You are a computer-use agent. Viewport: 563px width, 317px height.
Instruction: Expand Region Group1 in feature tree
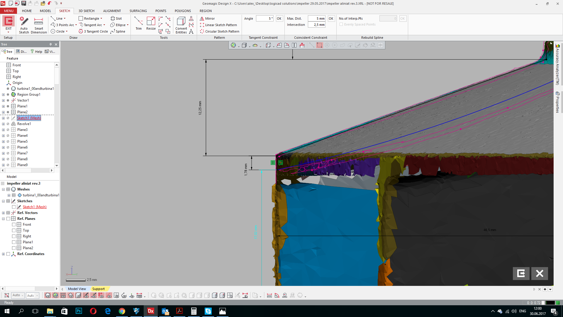point(3,95)
